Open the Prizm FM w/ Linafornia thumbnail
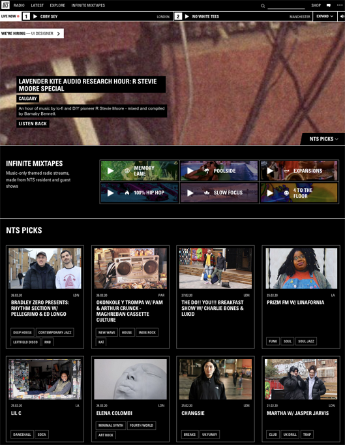 301,268
